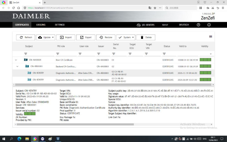
Task: Click the Status column filter icon
Action: tap(164, 54)
